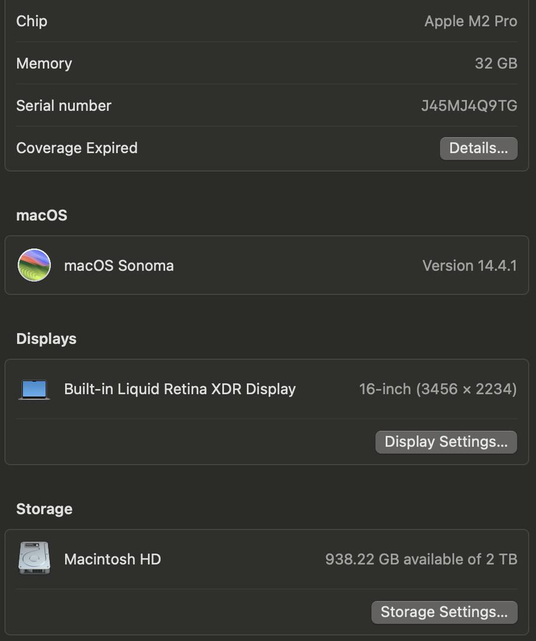Click the 16-inch resolution text
The image size is (536, 641).
pos(438,389)
